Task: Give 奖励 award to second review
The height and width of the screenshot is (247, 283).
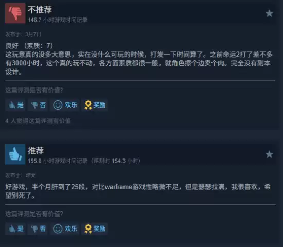Action: (x=95, y=228)
